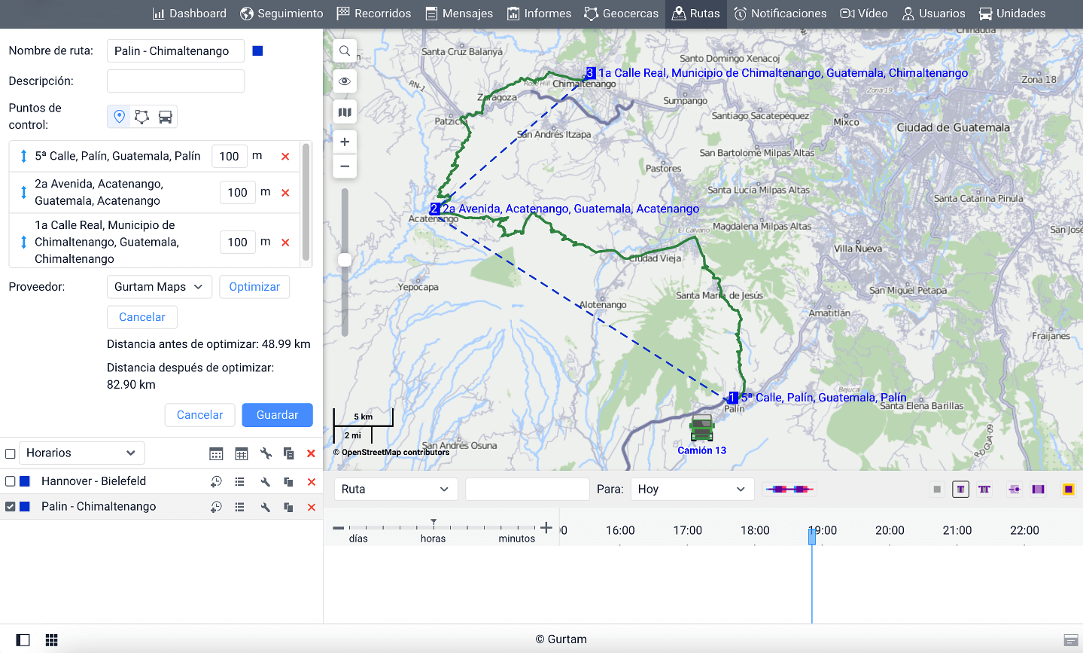Expand the Horarios dropdown

coord(81,453)
